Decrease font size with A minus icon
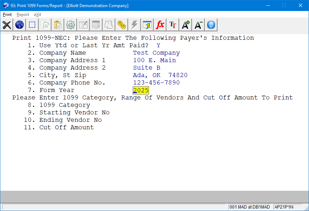The height and width of the screenshot is (211, 309). point(198,25)
